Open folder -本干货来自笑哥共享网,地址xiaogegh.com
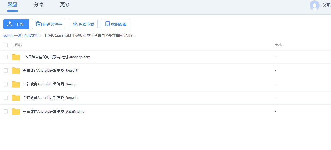The image size is (331, 150). click(x=57, y=57)
